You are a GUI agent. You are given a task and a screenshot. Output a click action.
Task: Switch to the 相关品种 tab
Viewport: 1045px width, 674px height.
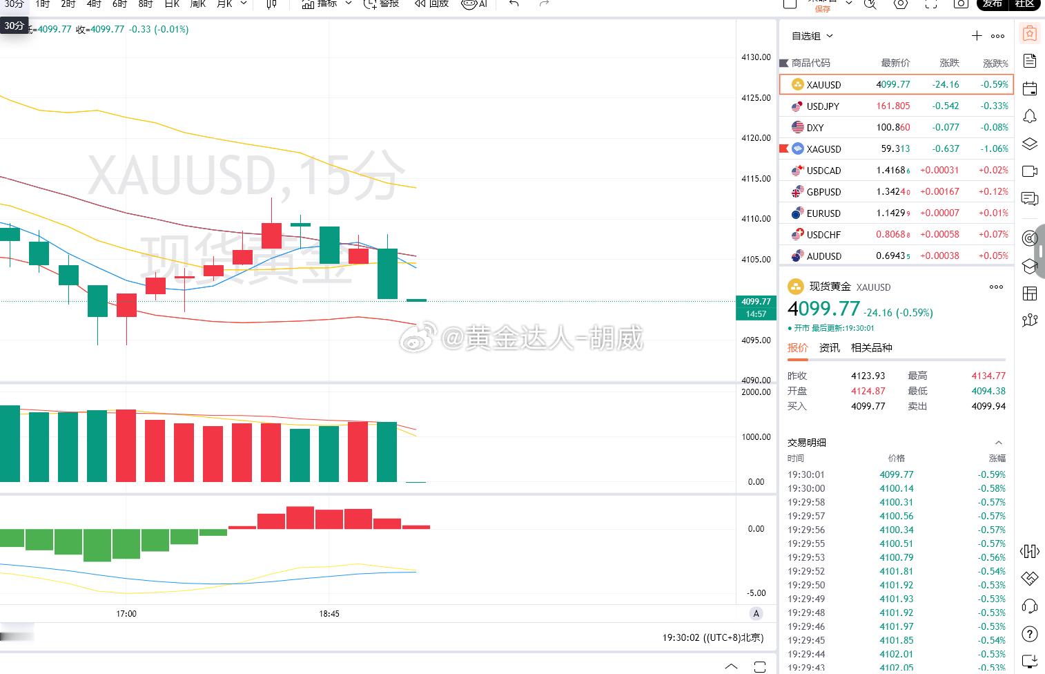pyautogui.click(x=871, y=347)
